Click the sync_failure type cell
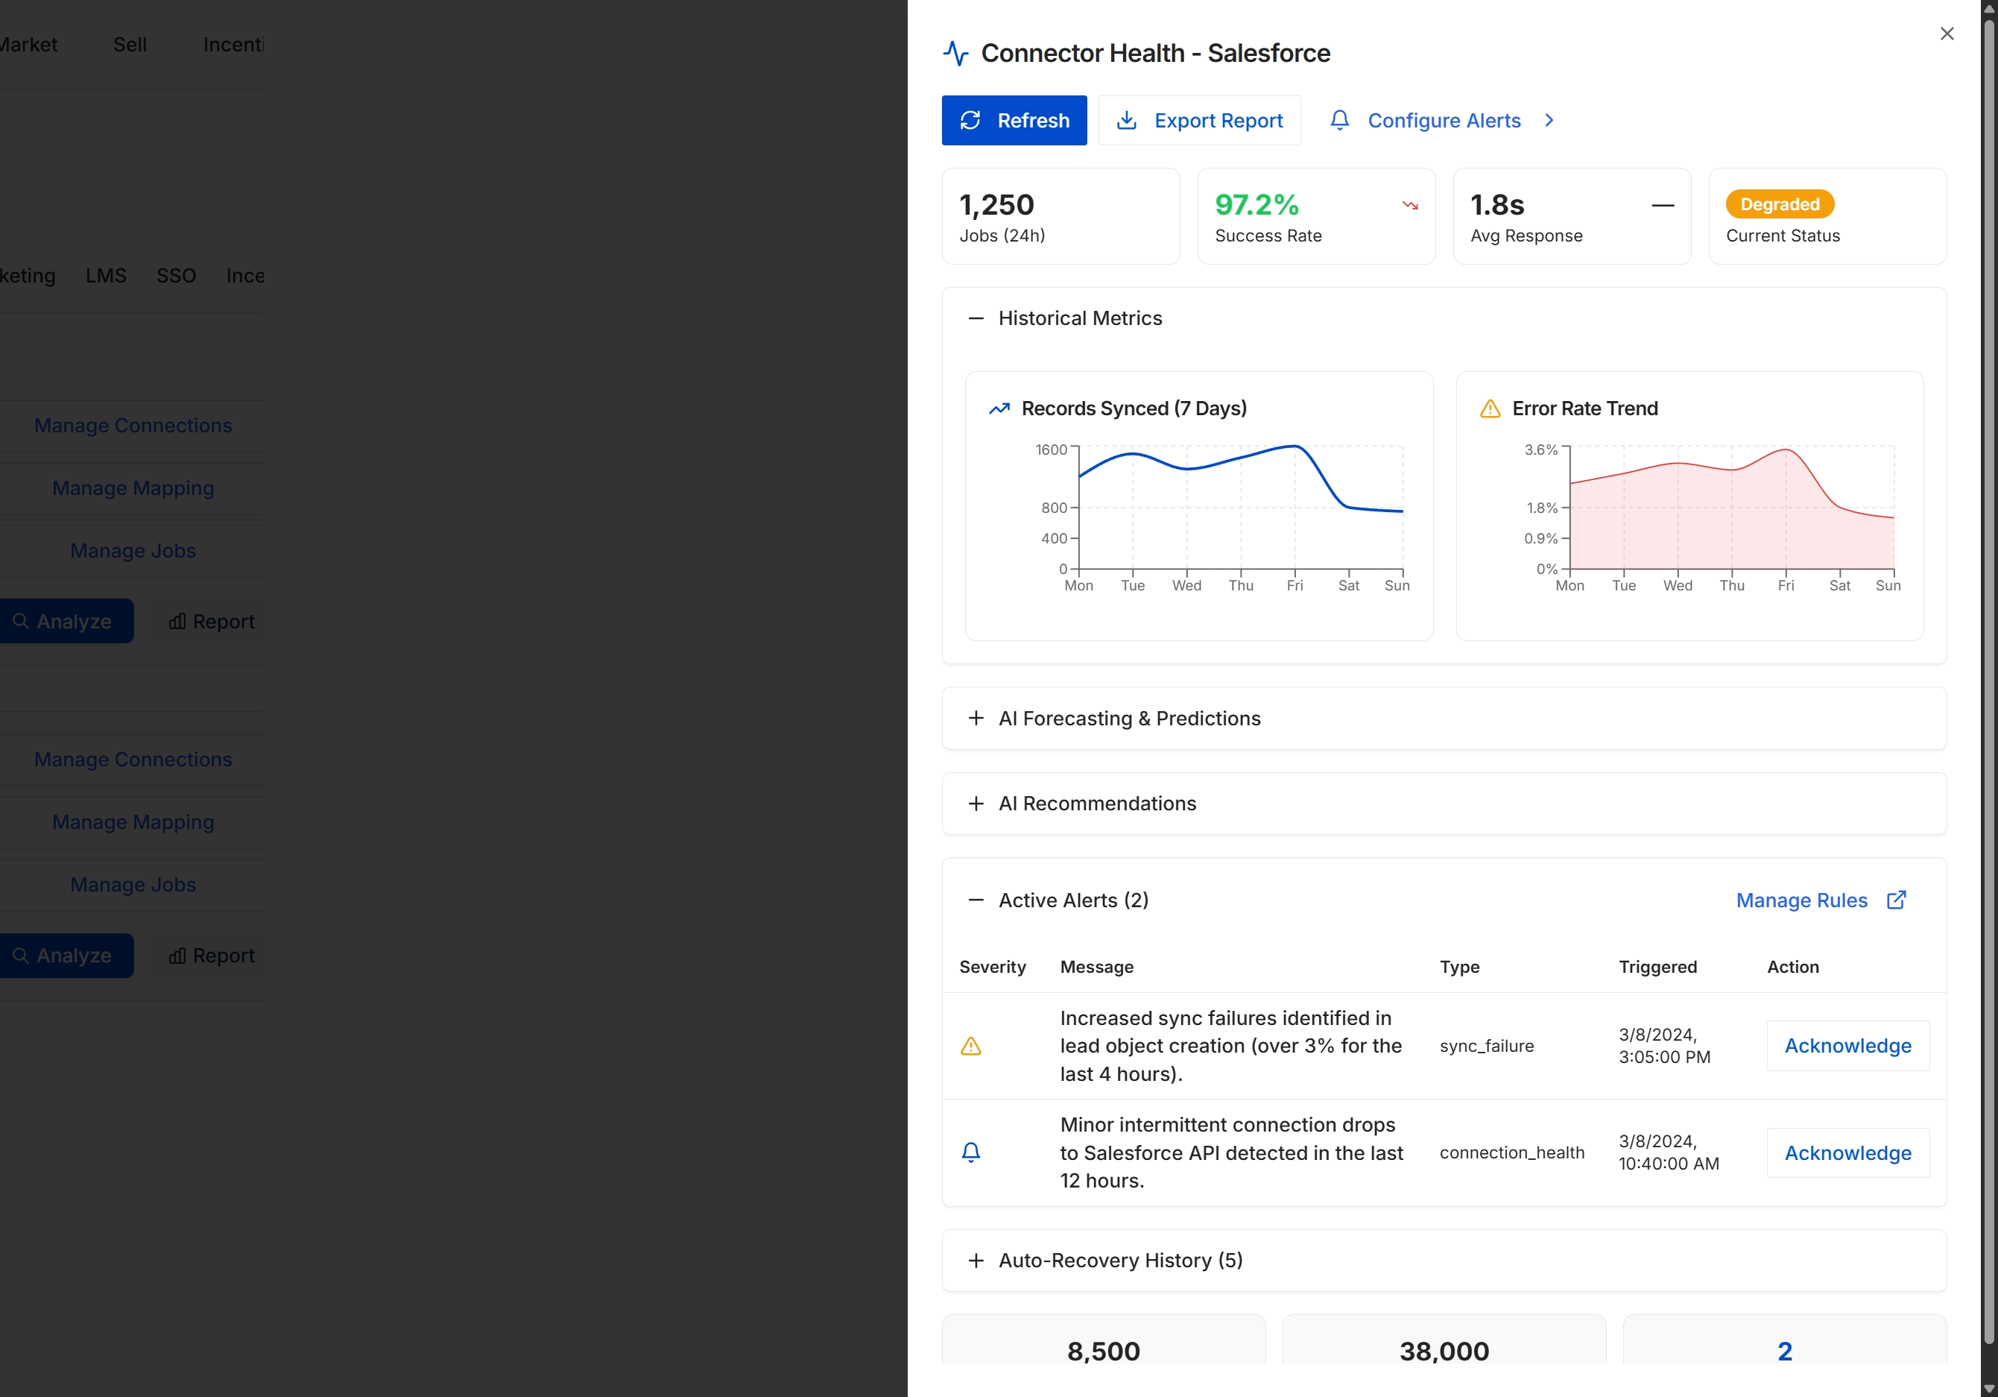 pyautogui.click(x=1486, y=1045)
